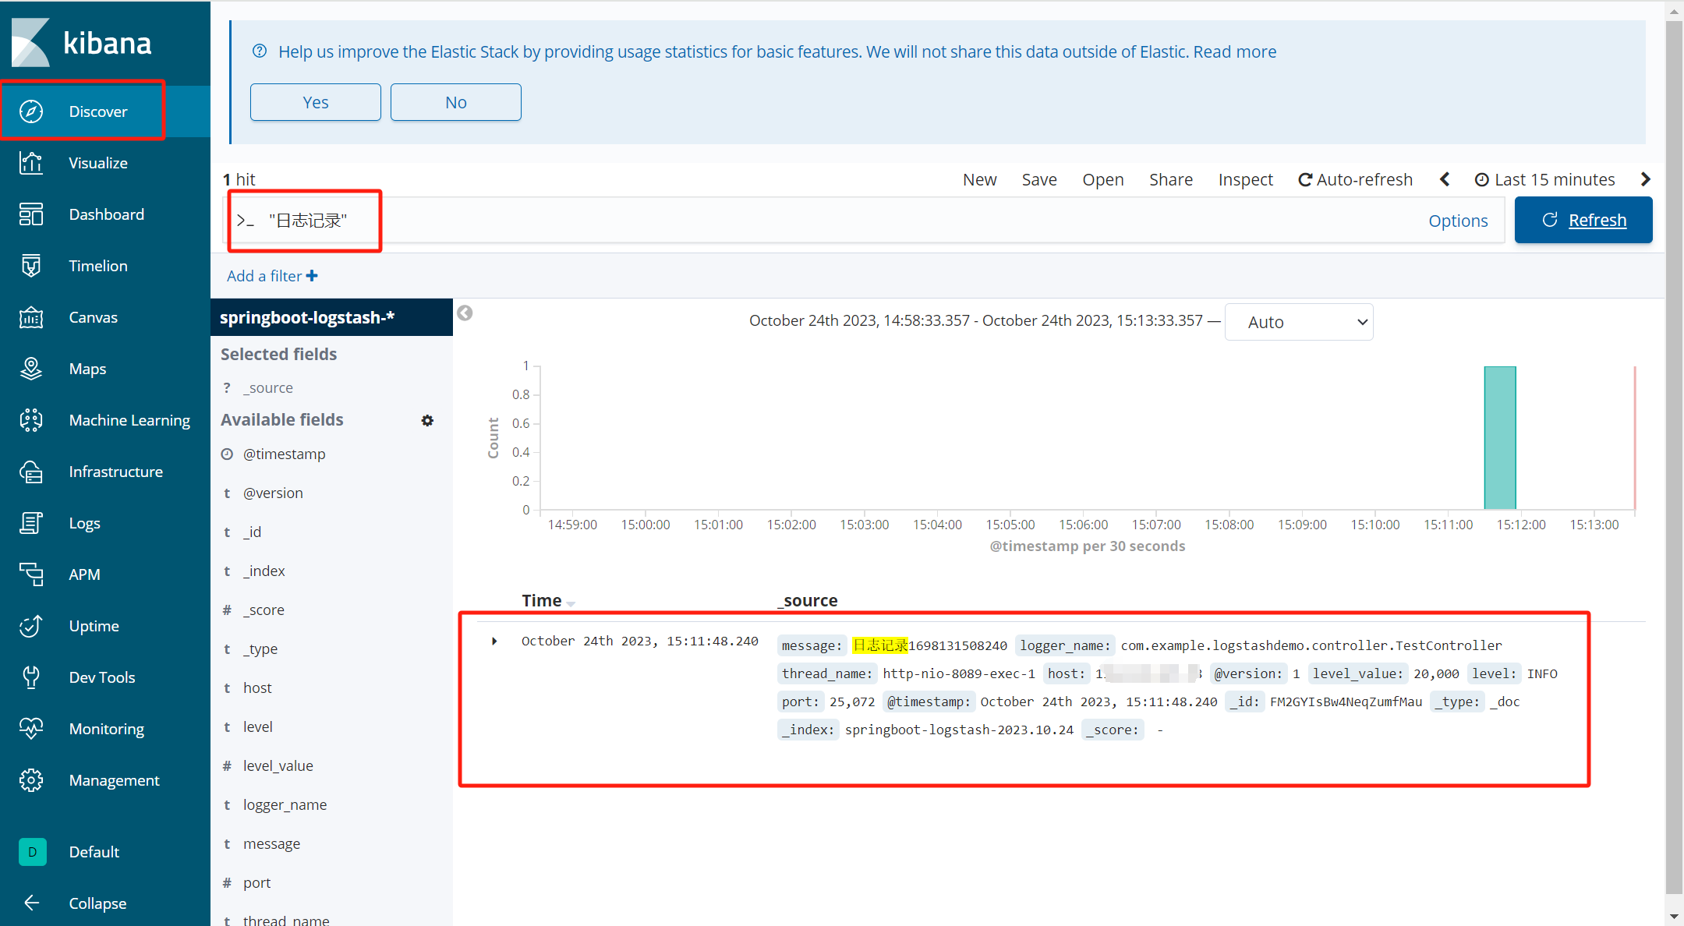Screen dimensions: 1684x926
Task: Click the histogram bar near 15:11:30
Action: pos(1500,437)
